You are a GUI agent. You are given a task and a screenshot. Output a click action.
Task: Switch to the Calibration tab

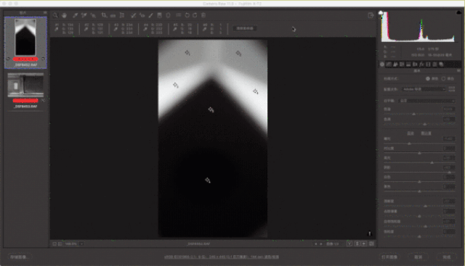pos(428,65)
